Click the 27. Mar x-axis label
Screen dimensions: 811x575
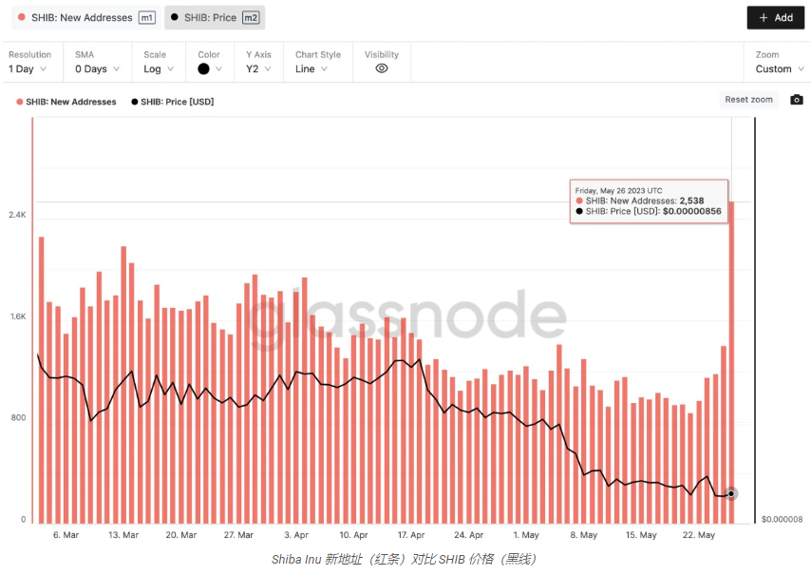coord(238,535)
